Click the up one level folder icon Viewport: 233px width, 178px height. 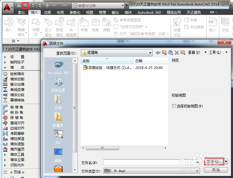pyautogui.click(x=164, y=53)
